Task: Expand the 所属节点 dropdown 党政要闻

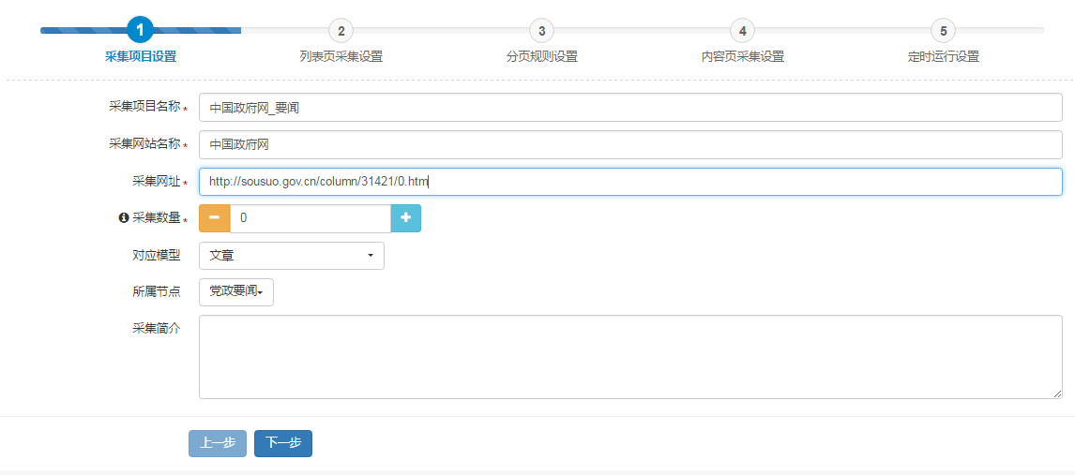Action: click(236, 292)
